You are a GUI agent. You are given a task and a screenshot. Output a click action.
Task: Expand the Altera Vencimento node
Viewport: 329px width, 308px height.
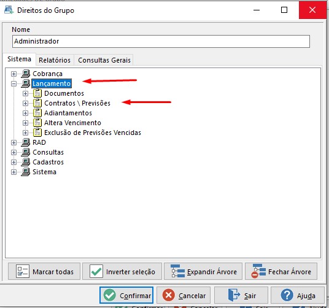(25, 123)
